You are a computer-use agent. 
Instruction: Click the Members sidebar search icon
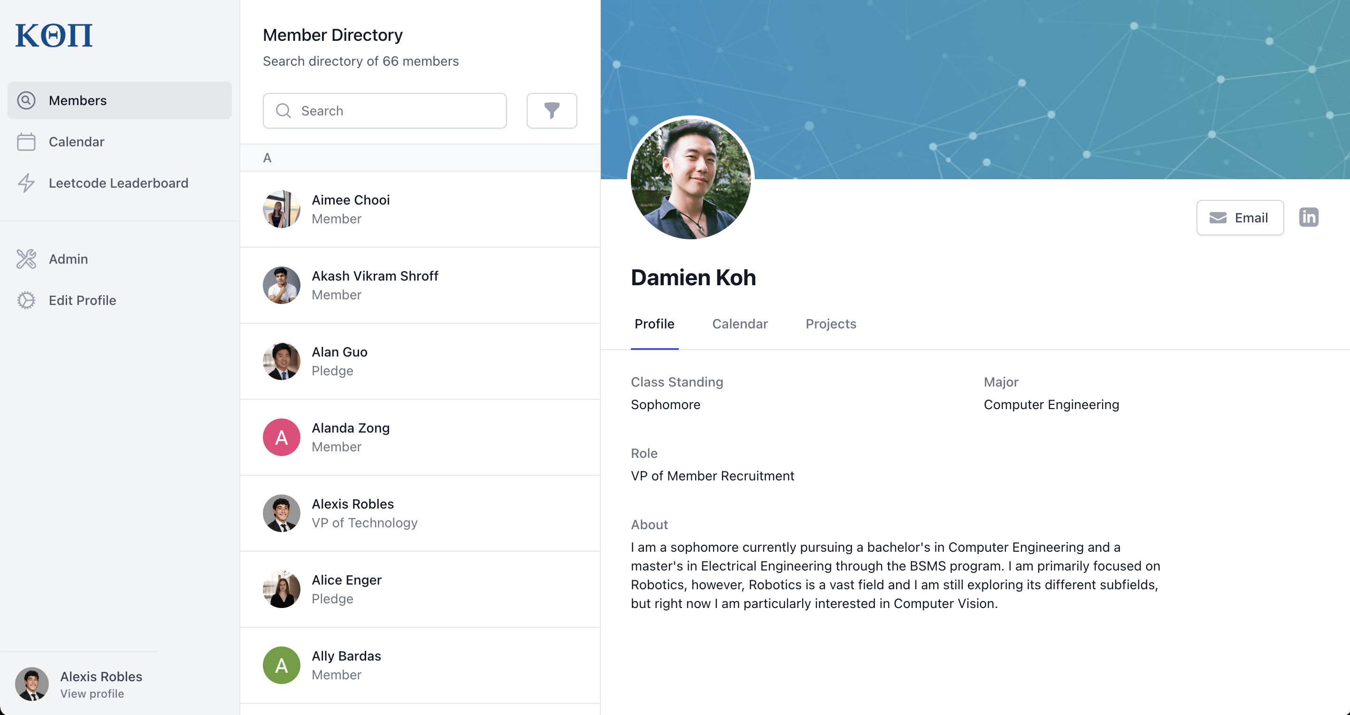click(26, 100)
